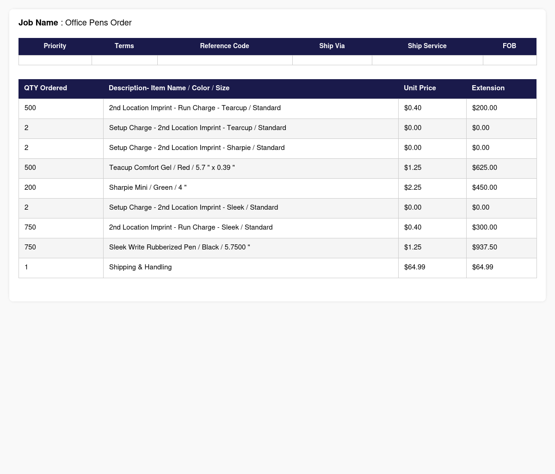Click the $625.00 extension value
Image resolution: width=555 pixels, height=474 pixels.
[485, 168]
